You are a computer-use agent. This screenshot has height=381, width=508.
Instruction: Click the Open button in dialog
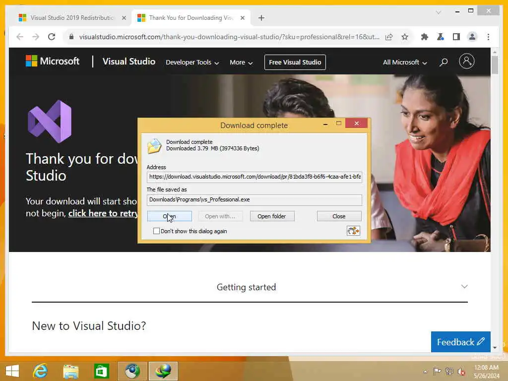pos(170,216)
